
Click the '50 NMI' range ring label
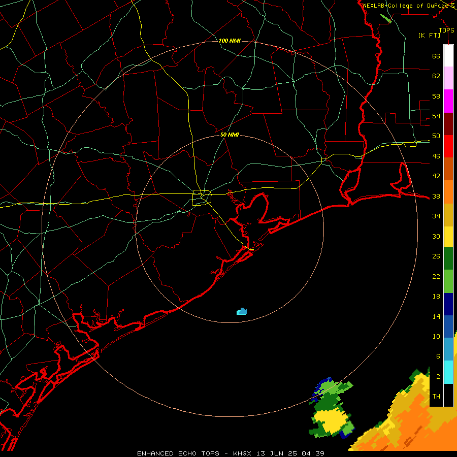coord(230,135)
